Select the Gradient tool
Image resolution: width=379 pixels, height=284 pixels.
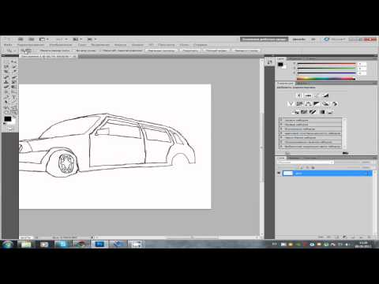point(14,88)
